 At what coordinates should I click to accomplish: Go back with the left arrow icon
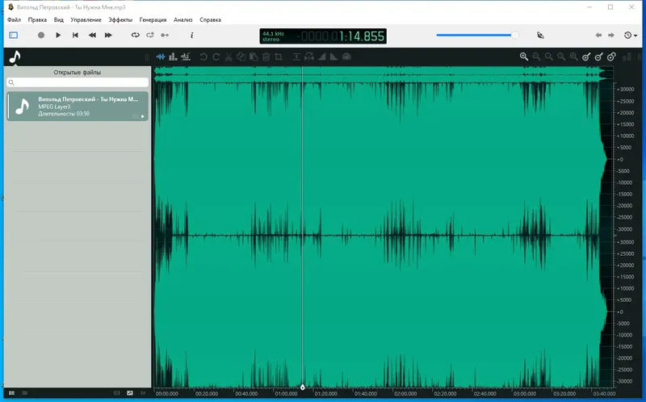[x=598, y=35]
